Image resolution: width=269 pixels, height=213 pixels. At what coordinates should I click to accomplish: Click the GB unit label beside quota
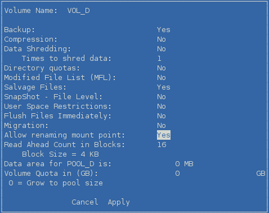point(261,174)
